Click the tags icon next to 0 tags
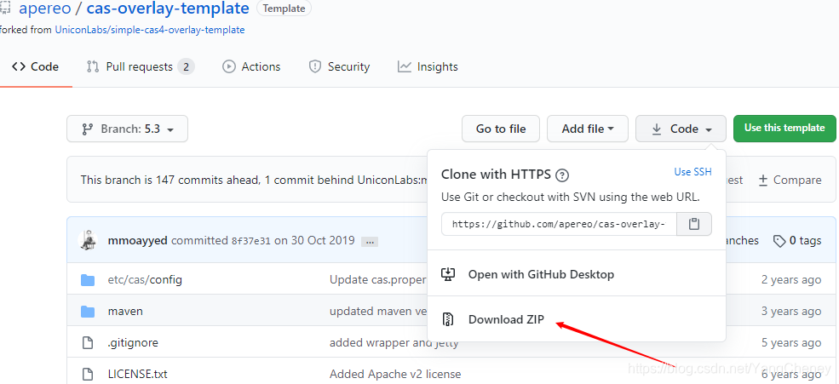Image resolution: width=839 pixels, height=384 pixels. click(x=779, y=241)
